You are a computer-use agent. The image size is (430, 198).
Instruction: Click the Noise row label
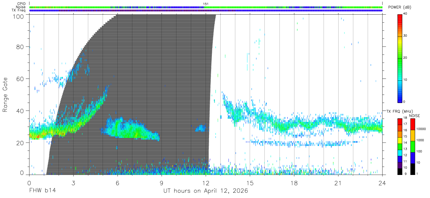pyautogui.click(x=21, y=7)
